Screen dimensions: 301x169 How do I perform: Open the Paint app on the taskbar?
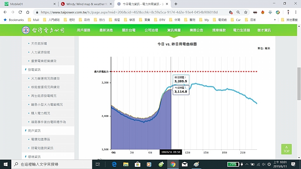196,164
